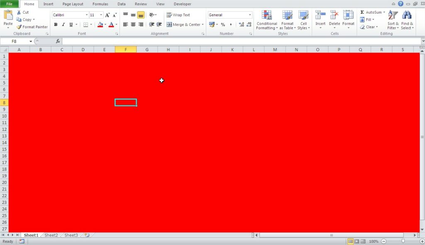Click the Insert Worksheet button
425x245 pixels.
coord(86,235)
